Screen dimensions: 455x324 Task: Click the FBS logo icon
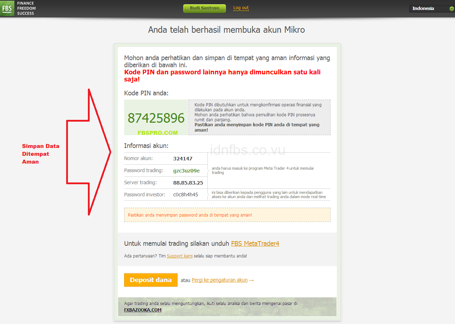point(7,8)
